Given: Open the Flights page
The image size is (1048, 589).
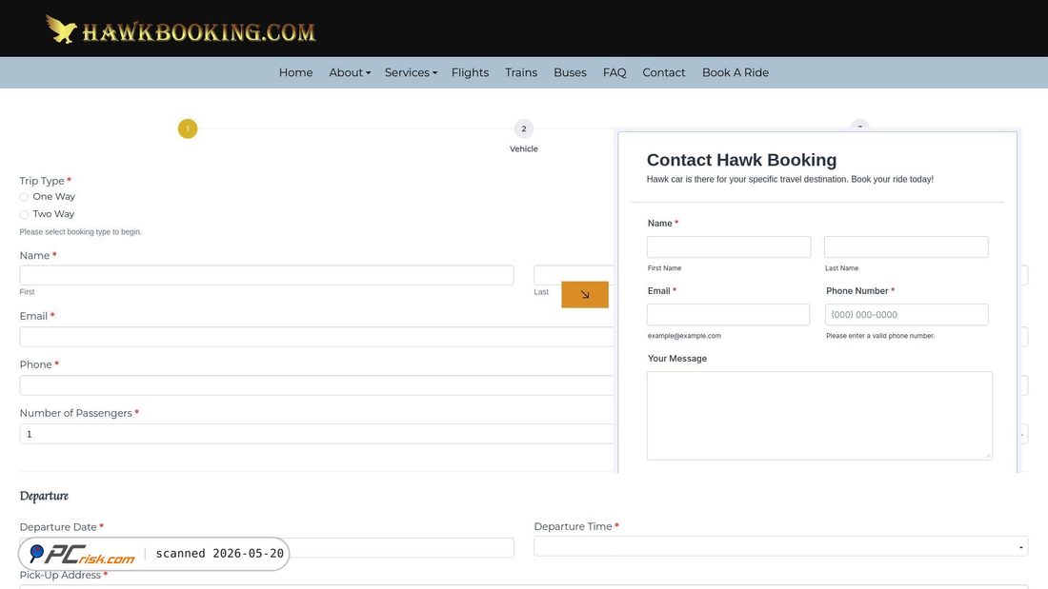Looking at the screenshot, I should coord(470,72).
